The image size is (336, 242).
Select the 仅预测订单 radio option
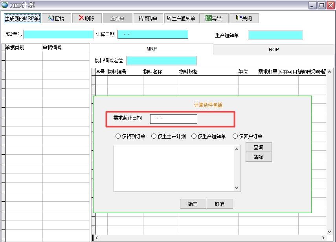[x=118, y=136]
